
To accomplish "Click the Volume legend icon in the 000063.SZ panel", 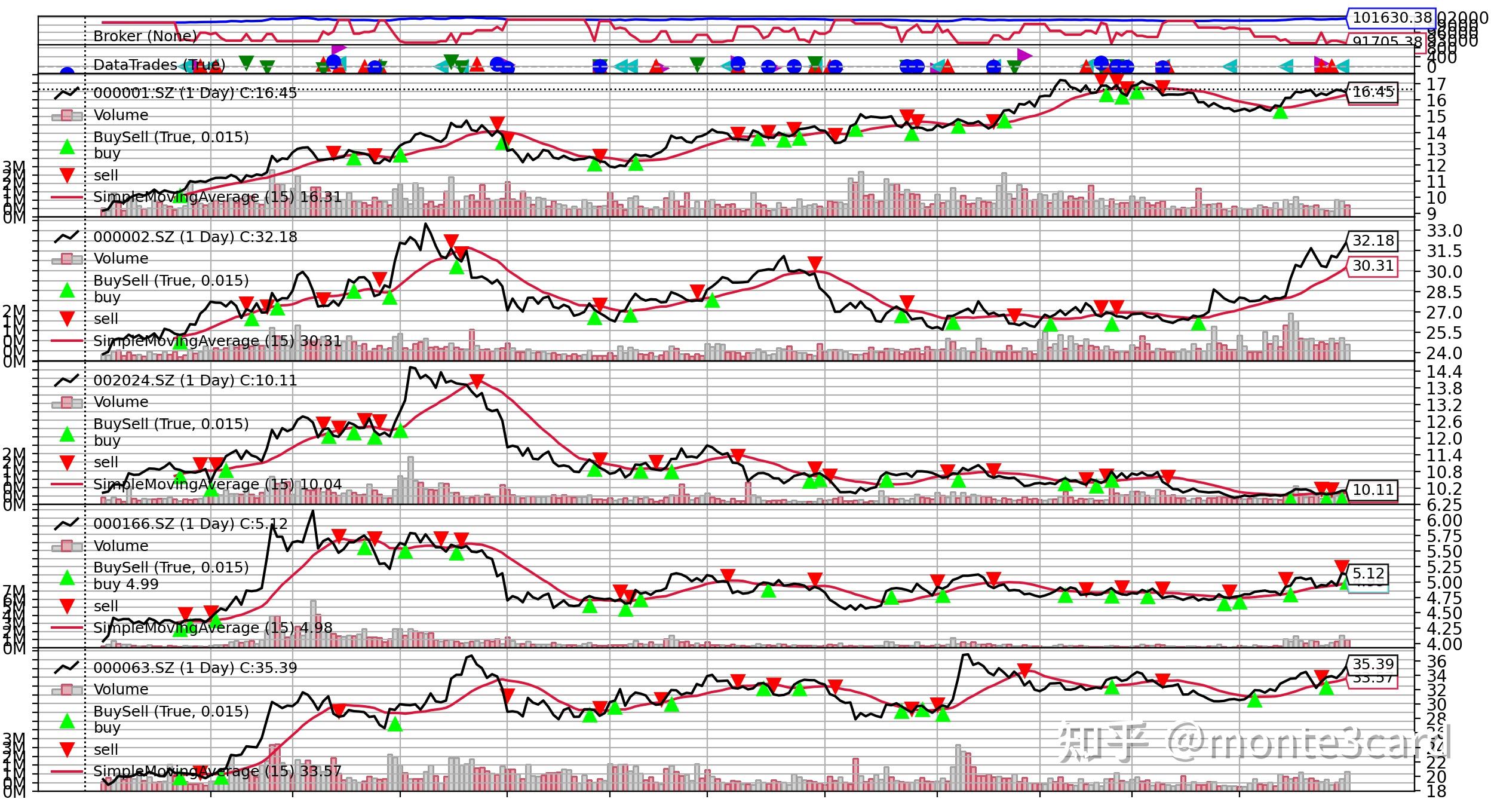I will tap(67, 690).
